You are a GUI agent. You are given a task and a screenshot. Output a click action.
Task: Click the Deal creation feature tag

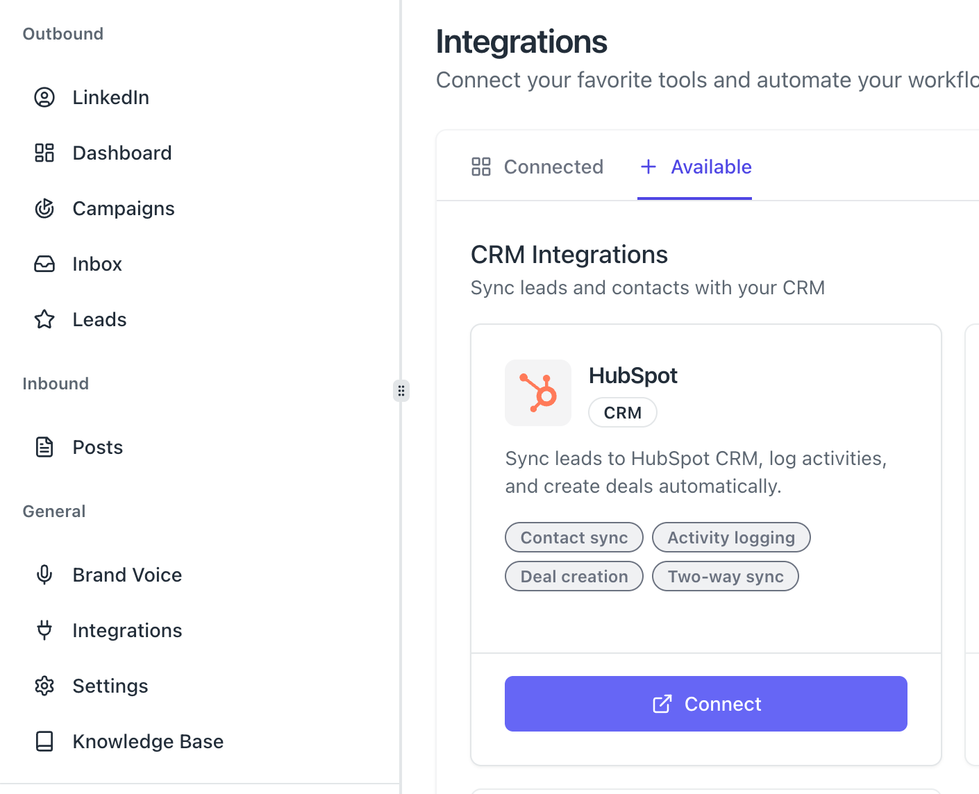coord(574,577)
